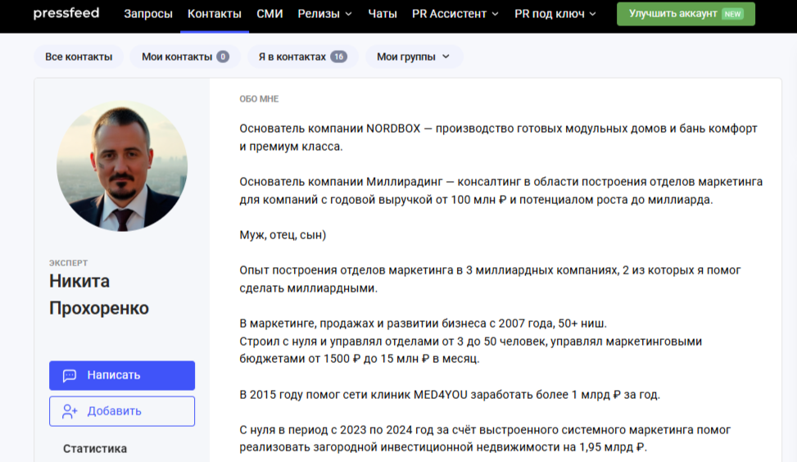
Task: Click the text mentioning NORDBOX
Action: pyautogui.click(x=498, y=138)
